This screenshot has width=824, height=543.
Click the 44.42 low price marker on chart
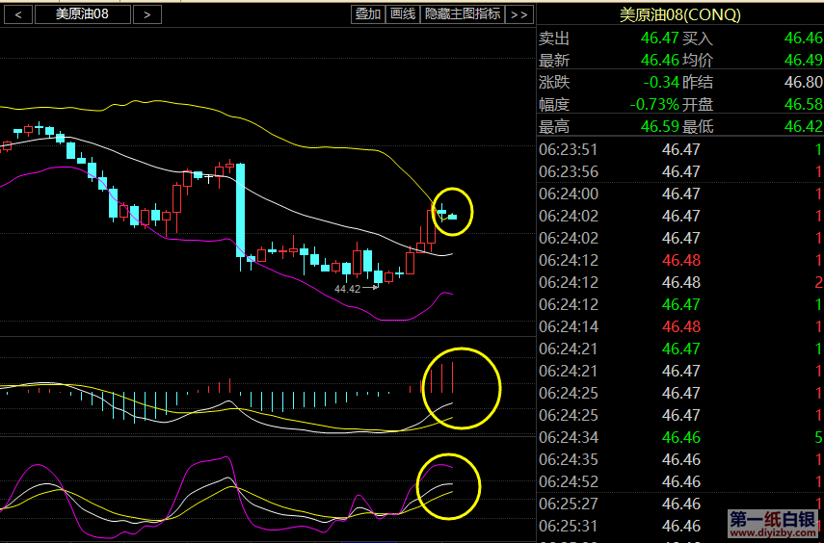click(347, 288)
